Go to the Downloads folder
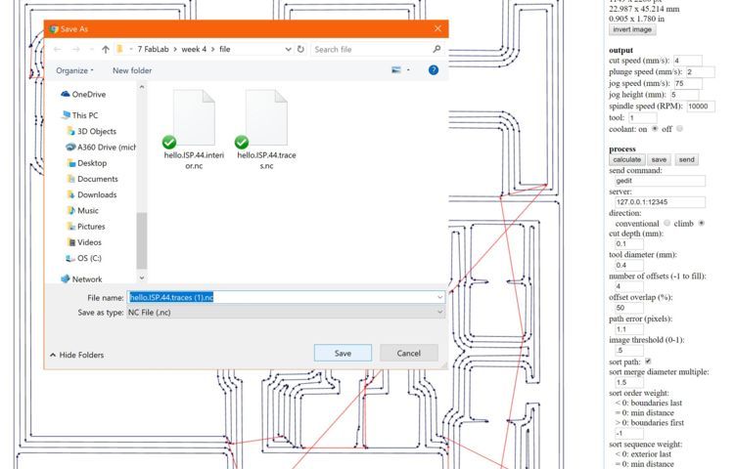The width and height of the screenshot is (735, 469). (92, 194)
